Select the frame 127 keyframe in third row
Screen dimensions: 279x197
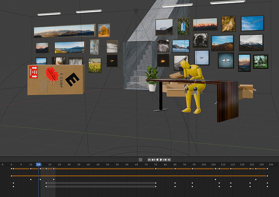pyautogui.click(x=256, y=179)
